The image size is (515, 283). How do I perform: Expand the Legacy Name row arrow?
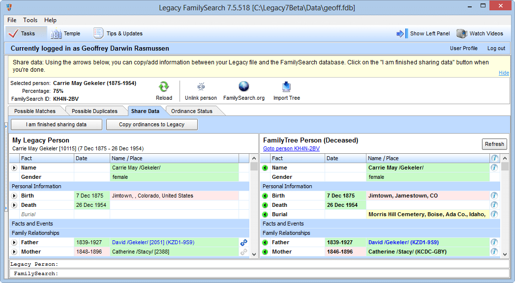(14, 168)
